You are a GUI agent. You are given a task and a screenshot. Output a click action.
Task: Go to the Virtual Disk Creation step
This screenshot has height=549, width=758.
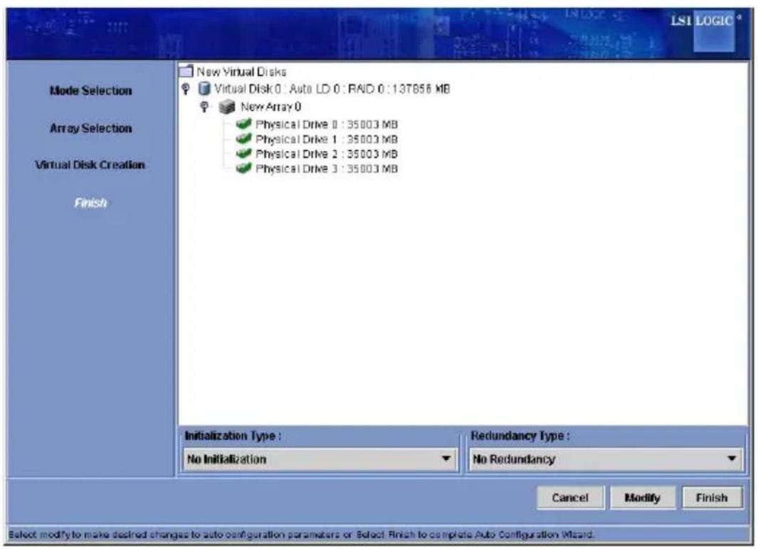tap(90, 165)
